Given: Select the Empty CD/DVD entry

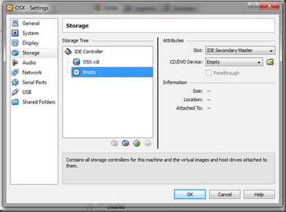Looking at the screenshot, I should tap(112, 72).
